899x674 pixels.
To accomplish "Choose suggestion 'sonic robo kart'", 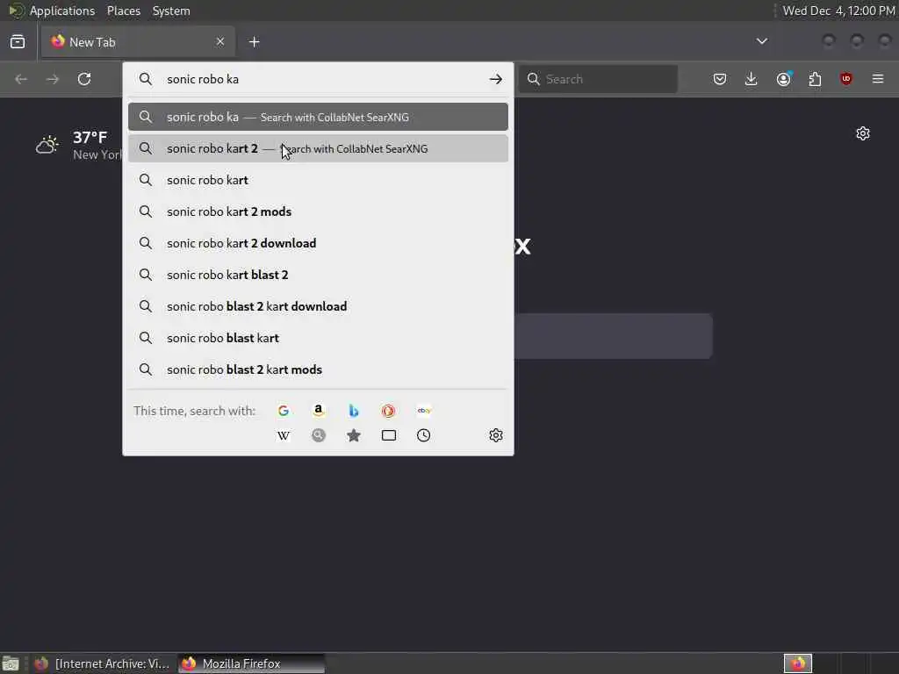I will point(318,180).
